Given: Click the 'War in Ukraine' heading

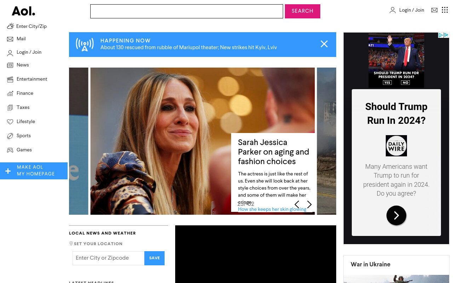Looking at the screenshot, I should click(x=371, y=265).
